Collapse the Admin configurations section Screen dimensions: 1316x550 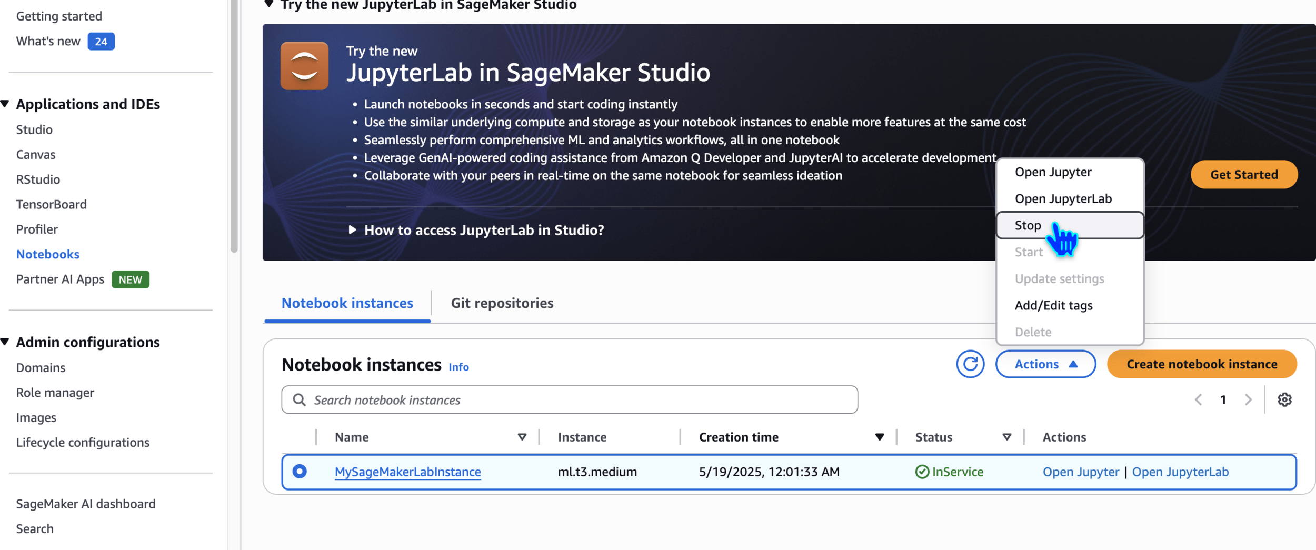coord(5,342)
